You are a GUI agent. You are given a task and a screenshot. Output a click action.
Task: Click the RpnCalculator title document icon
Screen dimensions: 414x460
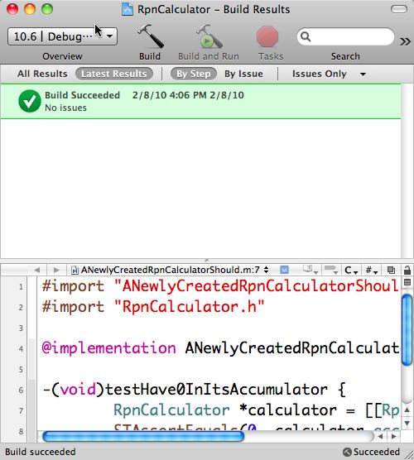128,9
